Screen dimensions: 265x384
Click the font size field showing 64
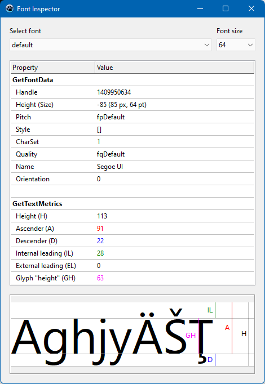236,45
